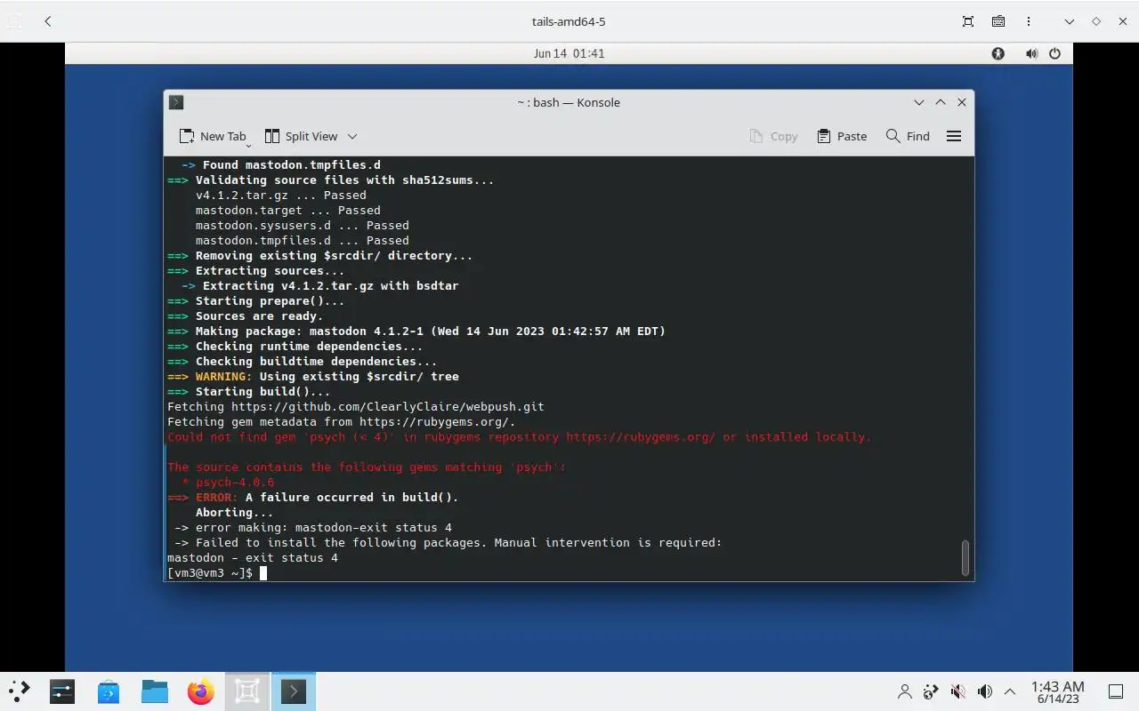Click the ClearlyClaire webpush.git URL text
This screenshot has width=1139, height=711.
tap(388, 407)
